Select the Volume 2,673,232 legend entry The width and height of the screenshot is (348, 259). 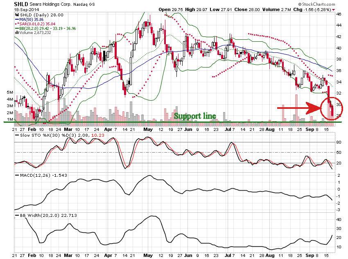[35, 33]
